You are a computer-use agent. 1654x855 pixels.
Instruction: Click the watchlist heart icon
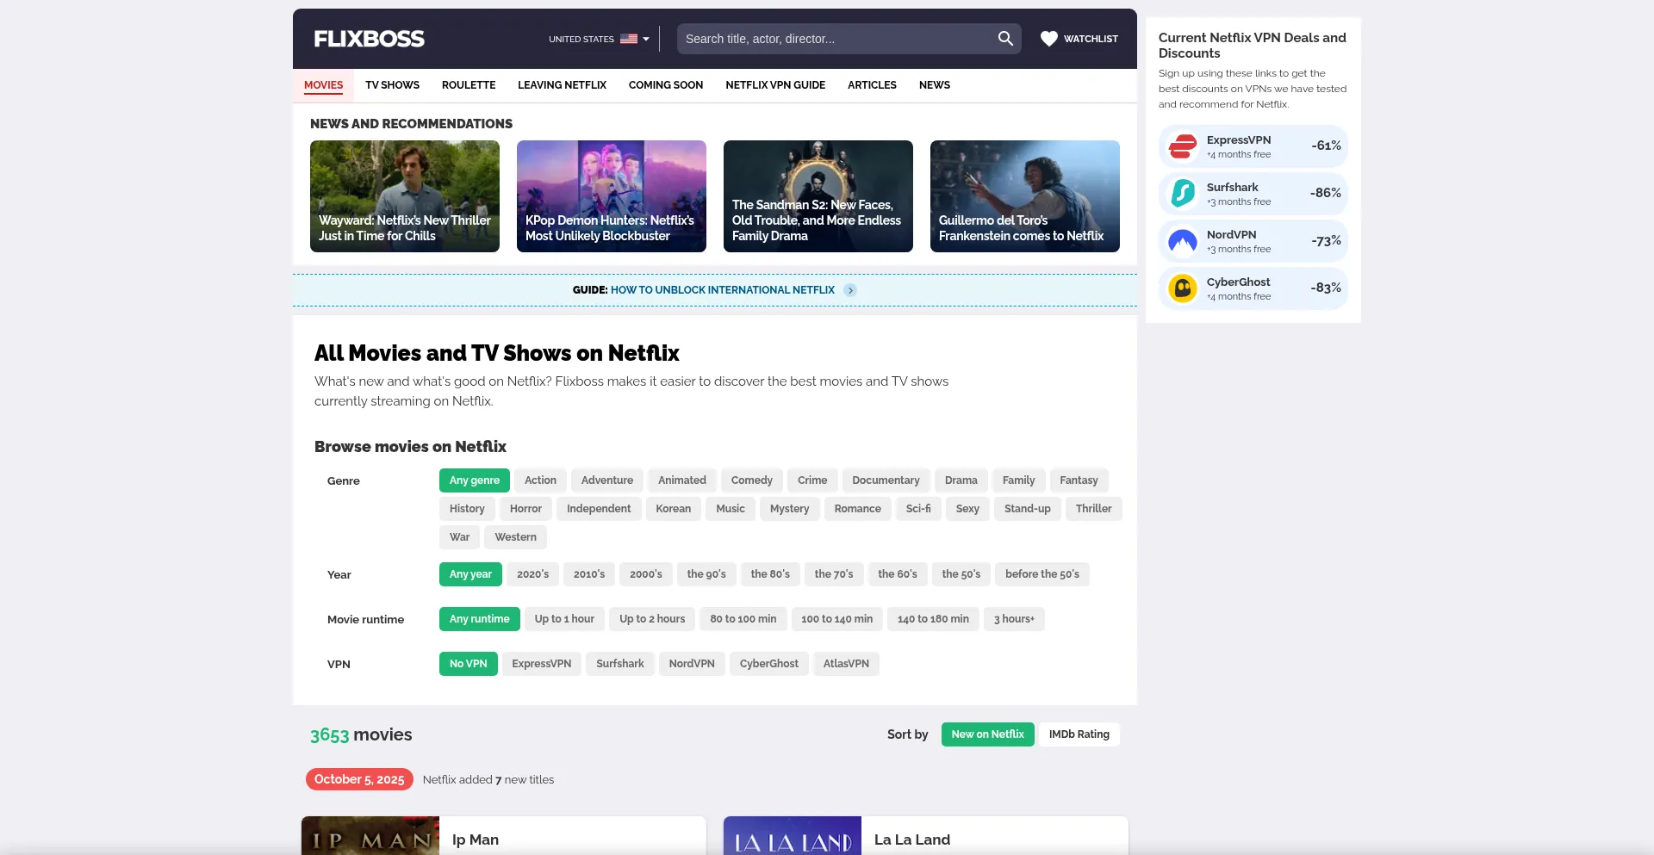pyautogui.click(x=1048, y=39)
